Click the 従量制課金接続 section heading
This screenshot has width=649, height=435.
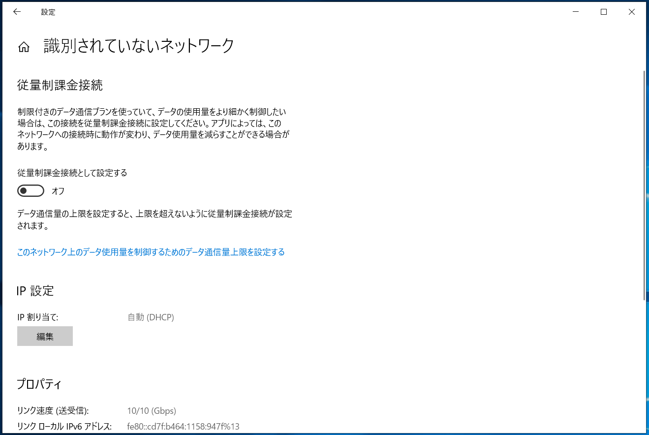coord(60,85)
